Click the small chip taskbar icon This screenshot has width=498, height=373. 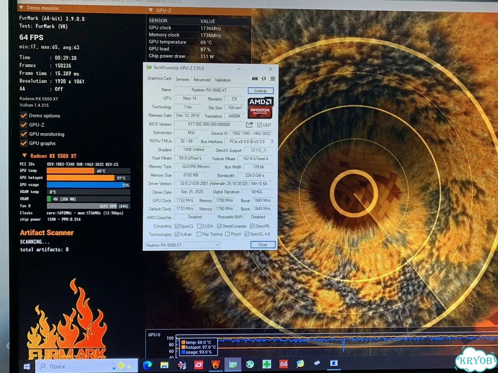click(317, 363)
